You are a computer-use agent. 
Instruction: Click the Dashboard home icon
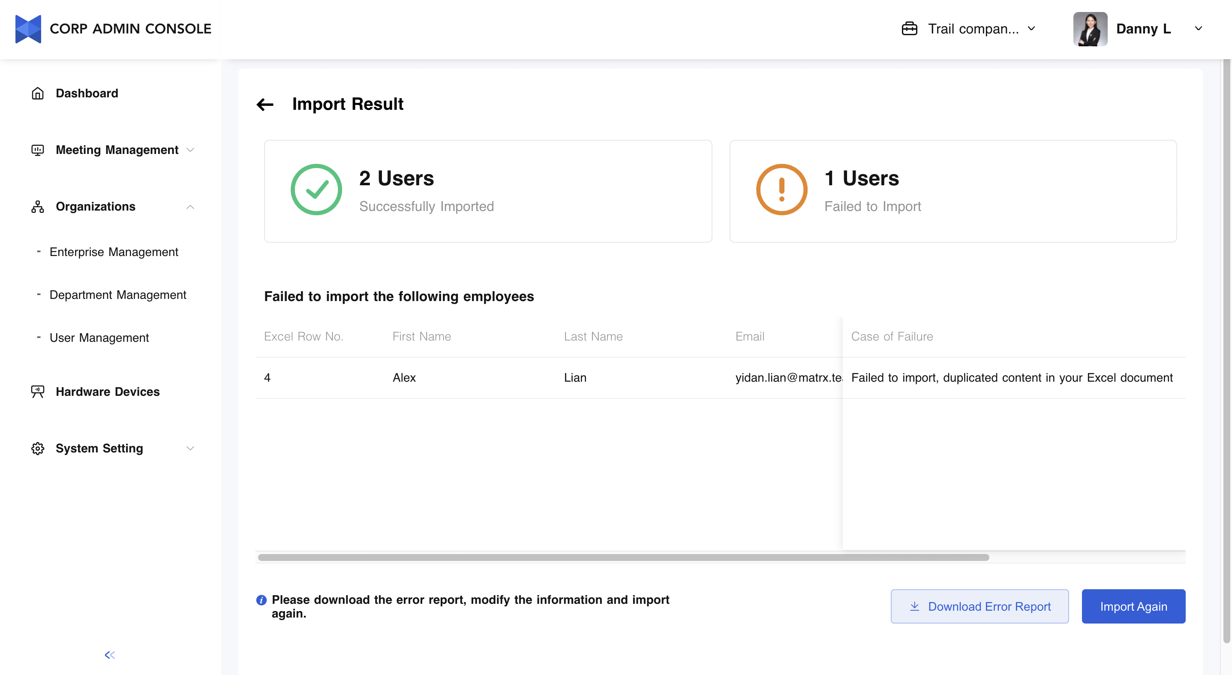click(x=37, y=93)
